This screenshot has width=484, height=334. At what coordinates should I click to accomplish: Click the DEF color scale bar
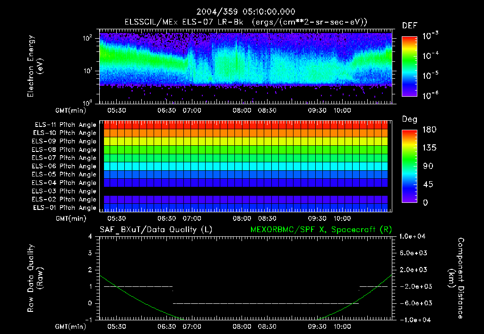[409, 67]
